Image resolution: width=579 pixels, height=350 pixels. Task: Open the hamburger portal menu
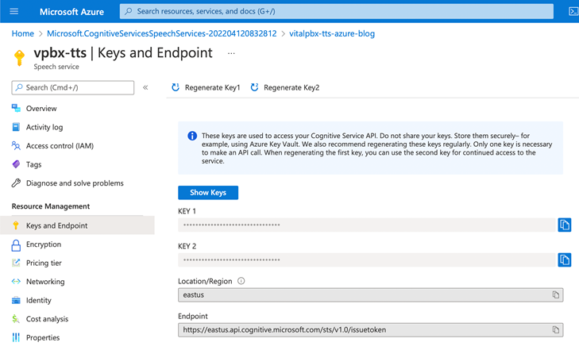tap(14, 11)
